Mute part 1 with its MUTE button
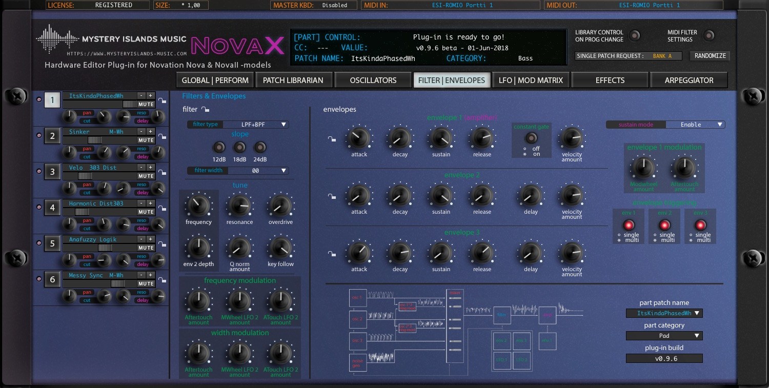769x388 pixels. tap(146, 104)
